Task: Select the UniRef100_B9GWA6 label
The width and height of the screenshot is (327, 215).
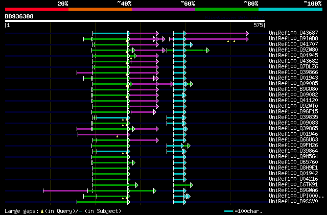Action: click(293, 190)
